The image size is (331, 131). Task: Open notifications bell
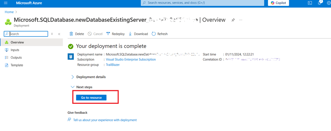320,3
